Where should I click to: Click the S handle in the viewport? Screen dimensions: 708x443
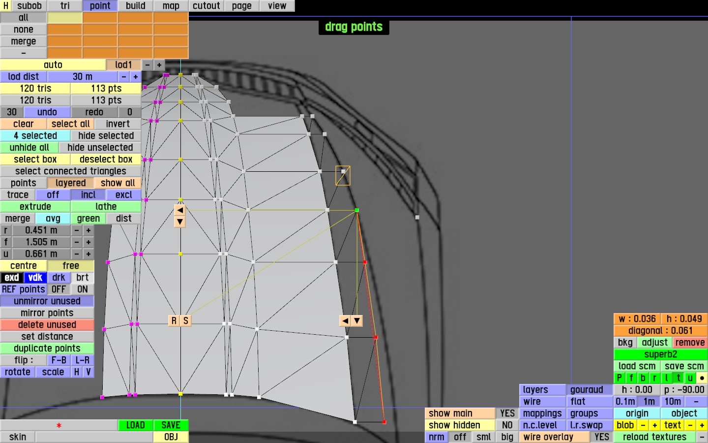click(x=186, y=321)
